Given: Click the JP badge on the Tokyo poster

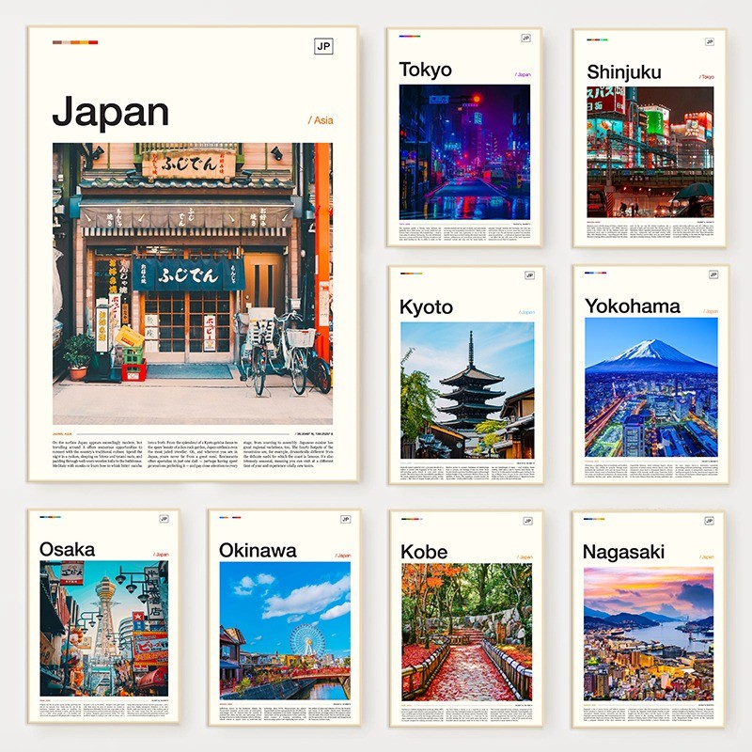Looking at the screenshot, I should coord(527,40).
